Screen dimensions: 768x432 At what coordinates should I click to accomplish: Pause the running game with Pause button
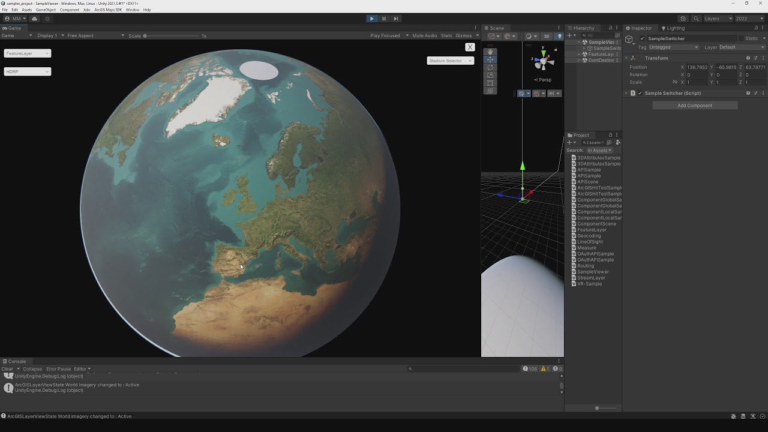[384, 19]
